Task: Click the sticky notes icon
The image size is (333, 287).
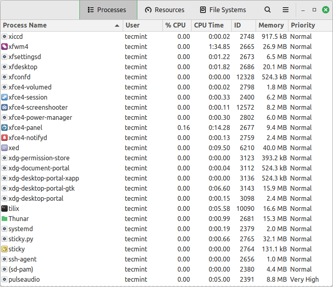Action: point(4,249)
